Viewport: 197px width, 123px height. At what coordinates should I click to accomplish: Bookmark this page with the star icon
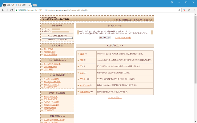pos(179,10)
